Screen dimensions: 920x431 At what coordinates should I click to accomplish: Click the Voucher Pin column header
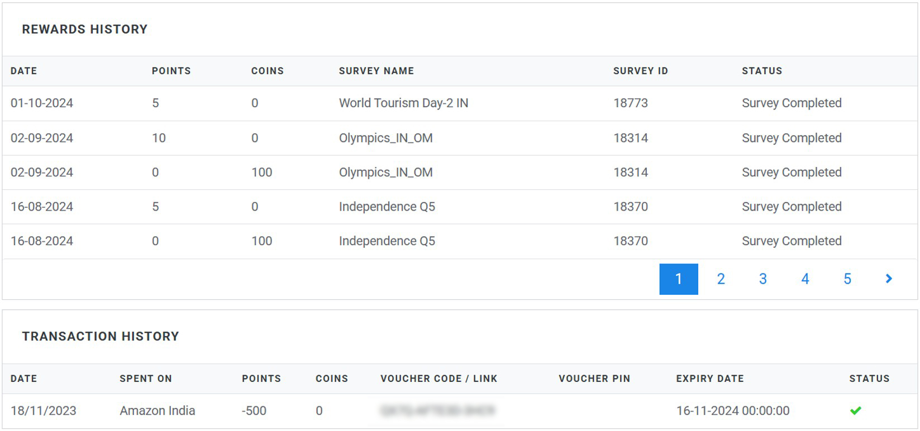[594, 379]
